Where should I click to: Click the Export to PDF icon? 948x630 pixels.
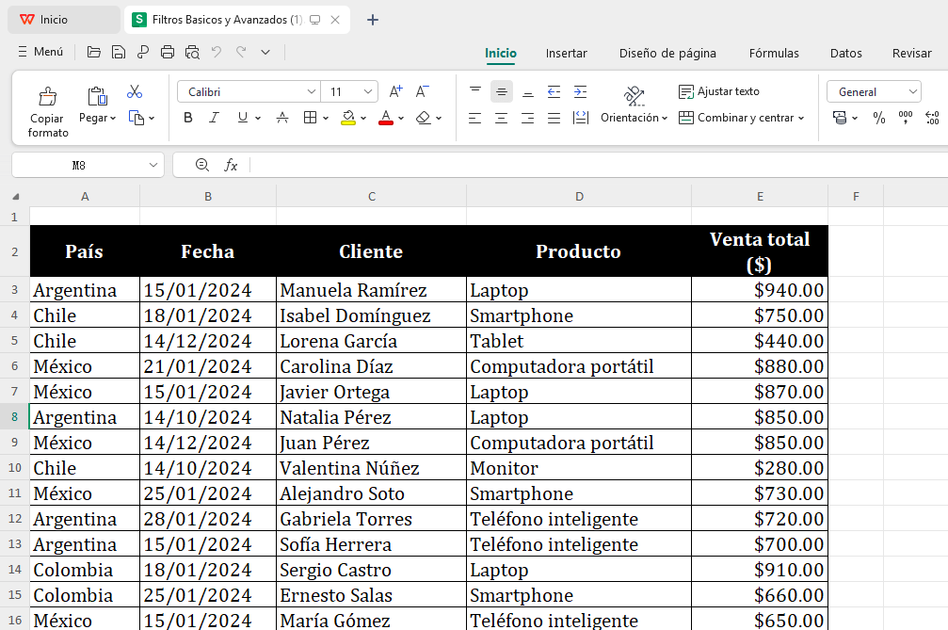tap(143, 52)
